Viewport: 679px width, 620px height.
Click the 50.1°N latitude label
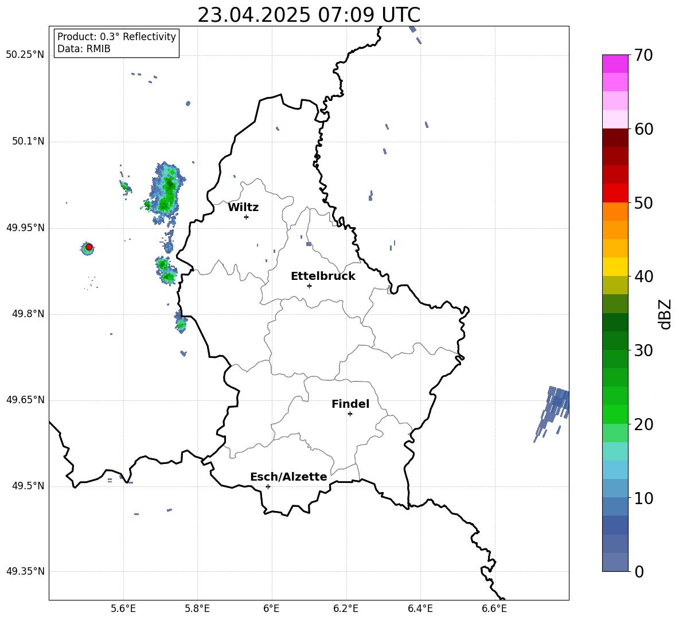click(28, 141)
